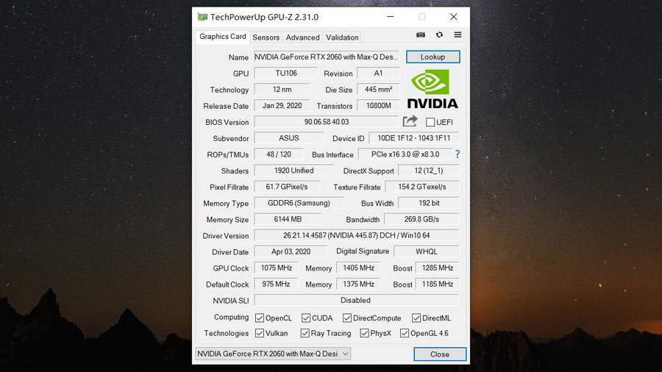Viewport: 662px width, 372px height.
Task: Open the GPU selection dropdown
Action: tap(272, 354)
